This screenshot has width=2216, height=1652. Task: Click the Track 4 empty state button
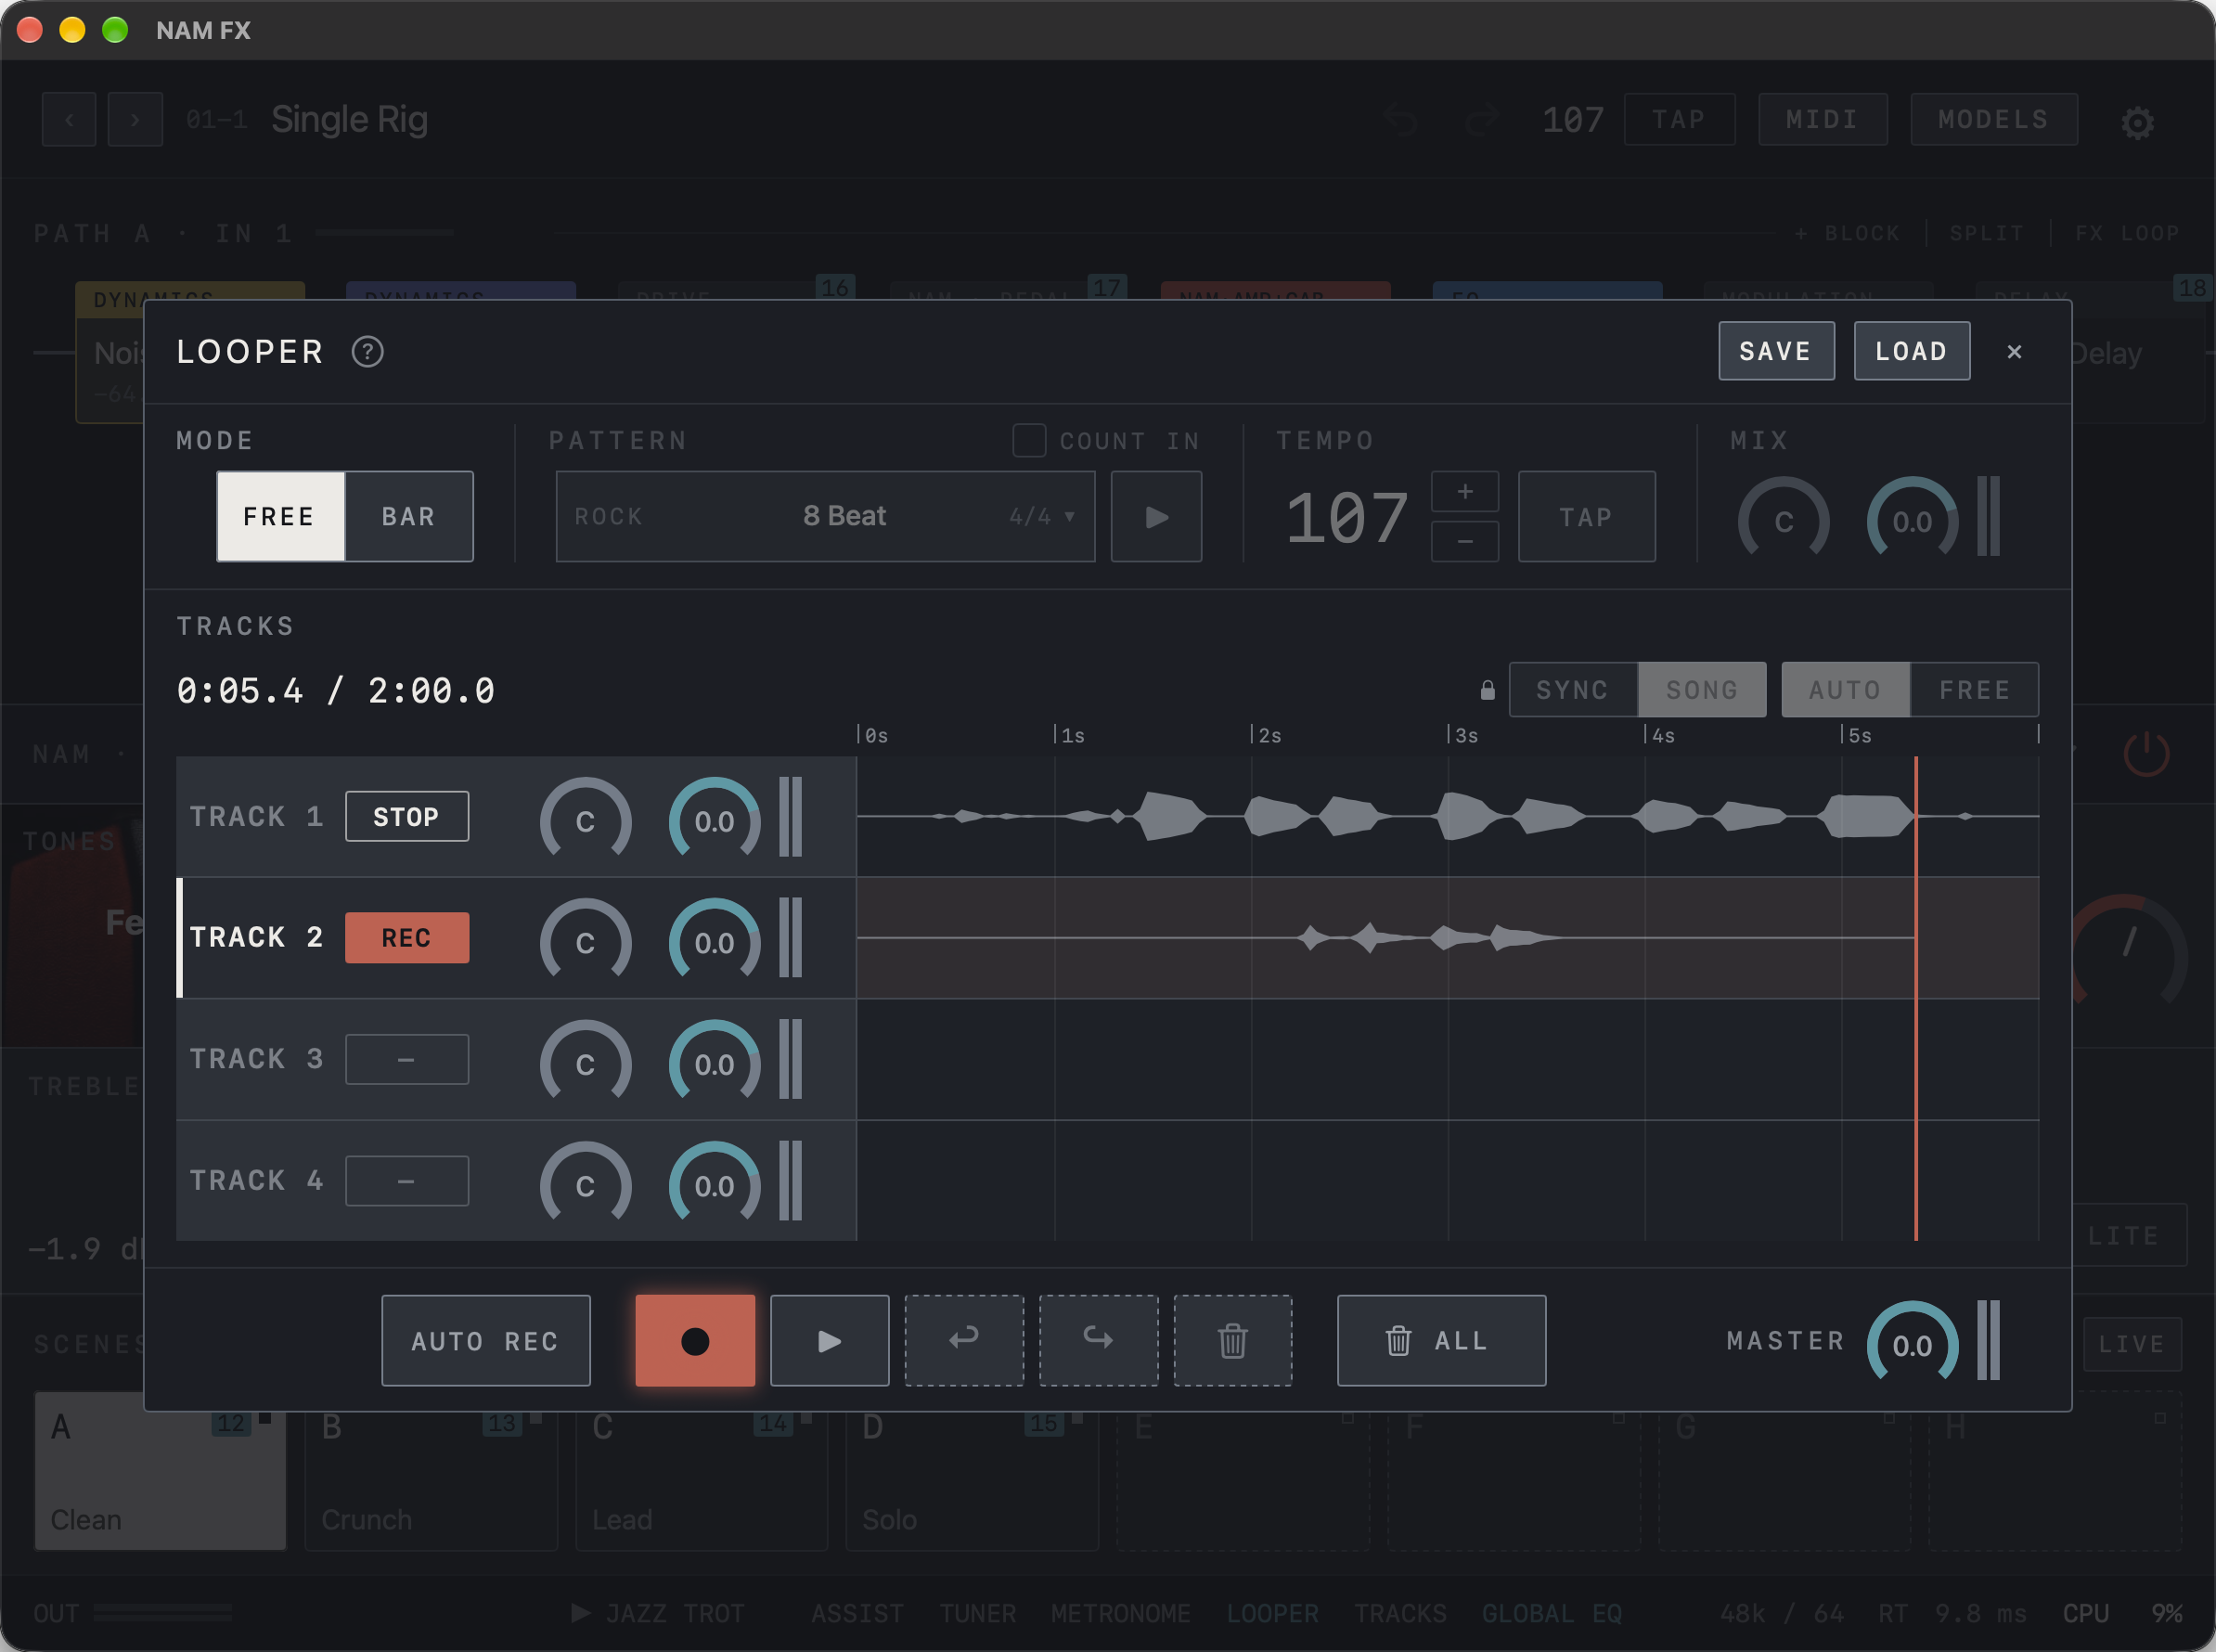406,1181
